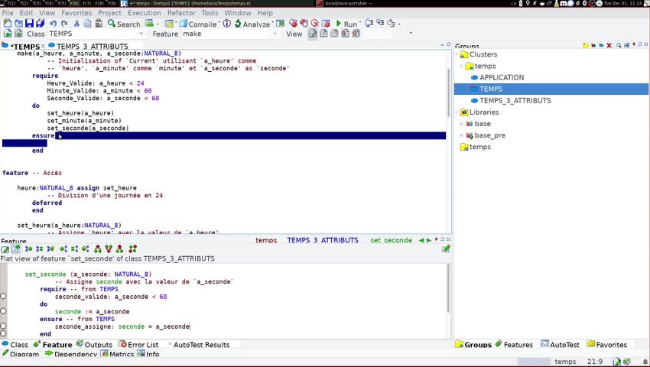Click the New Window toolbar icon
Viewport: 650px width, 367px height.
tap(8, 23)
